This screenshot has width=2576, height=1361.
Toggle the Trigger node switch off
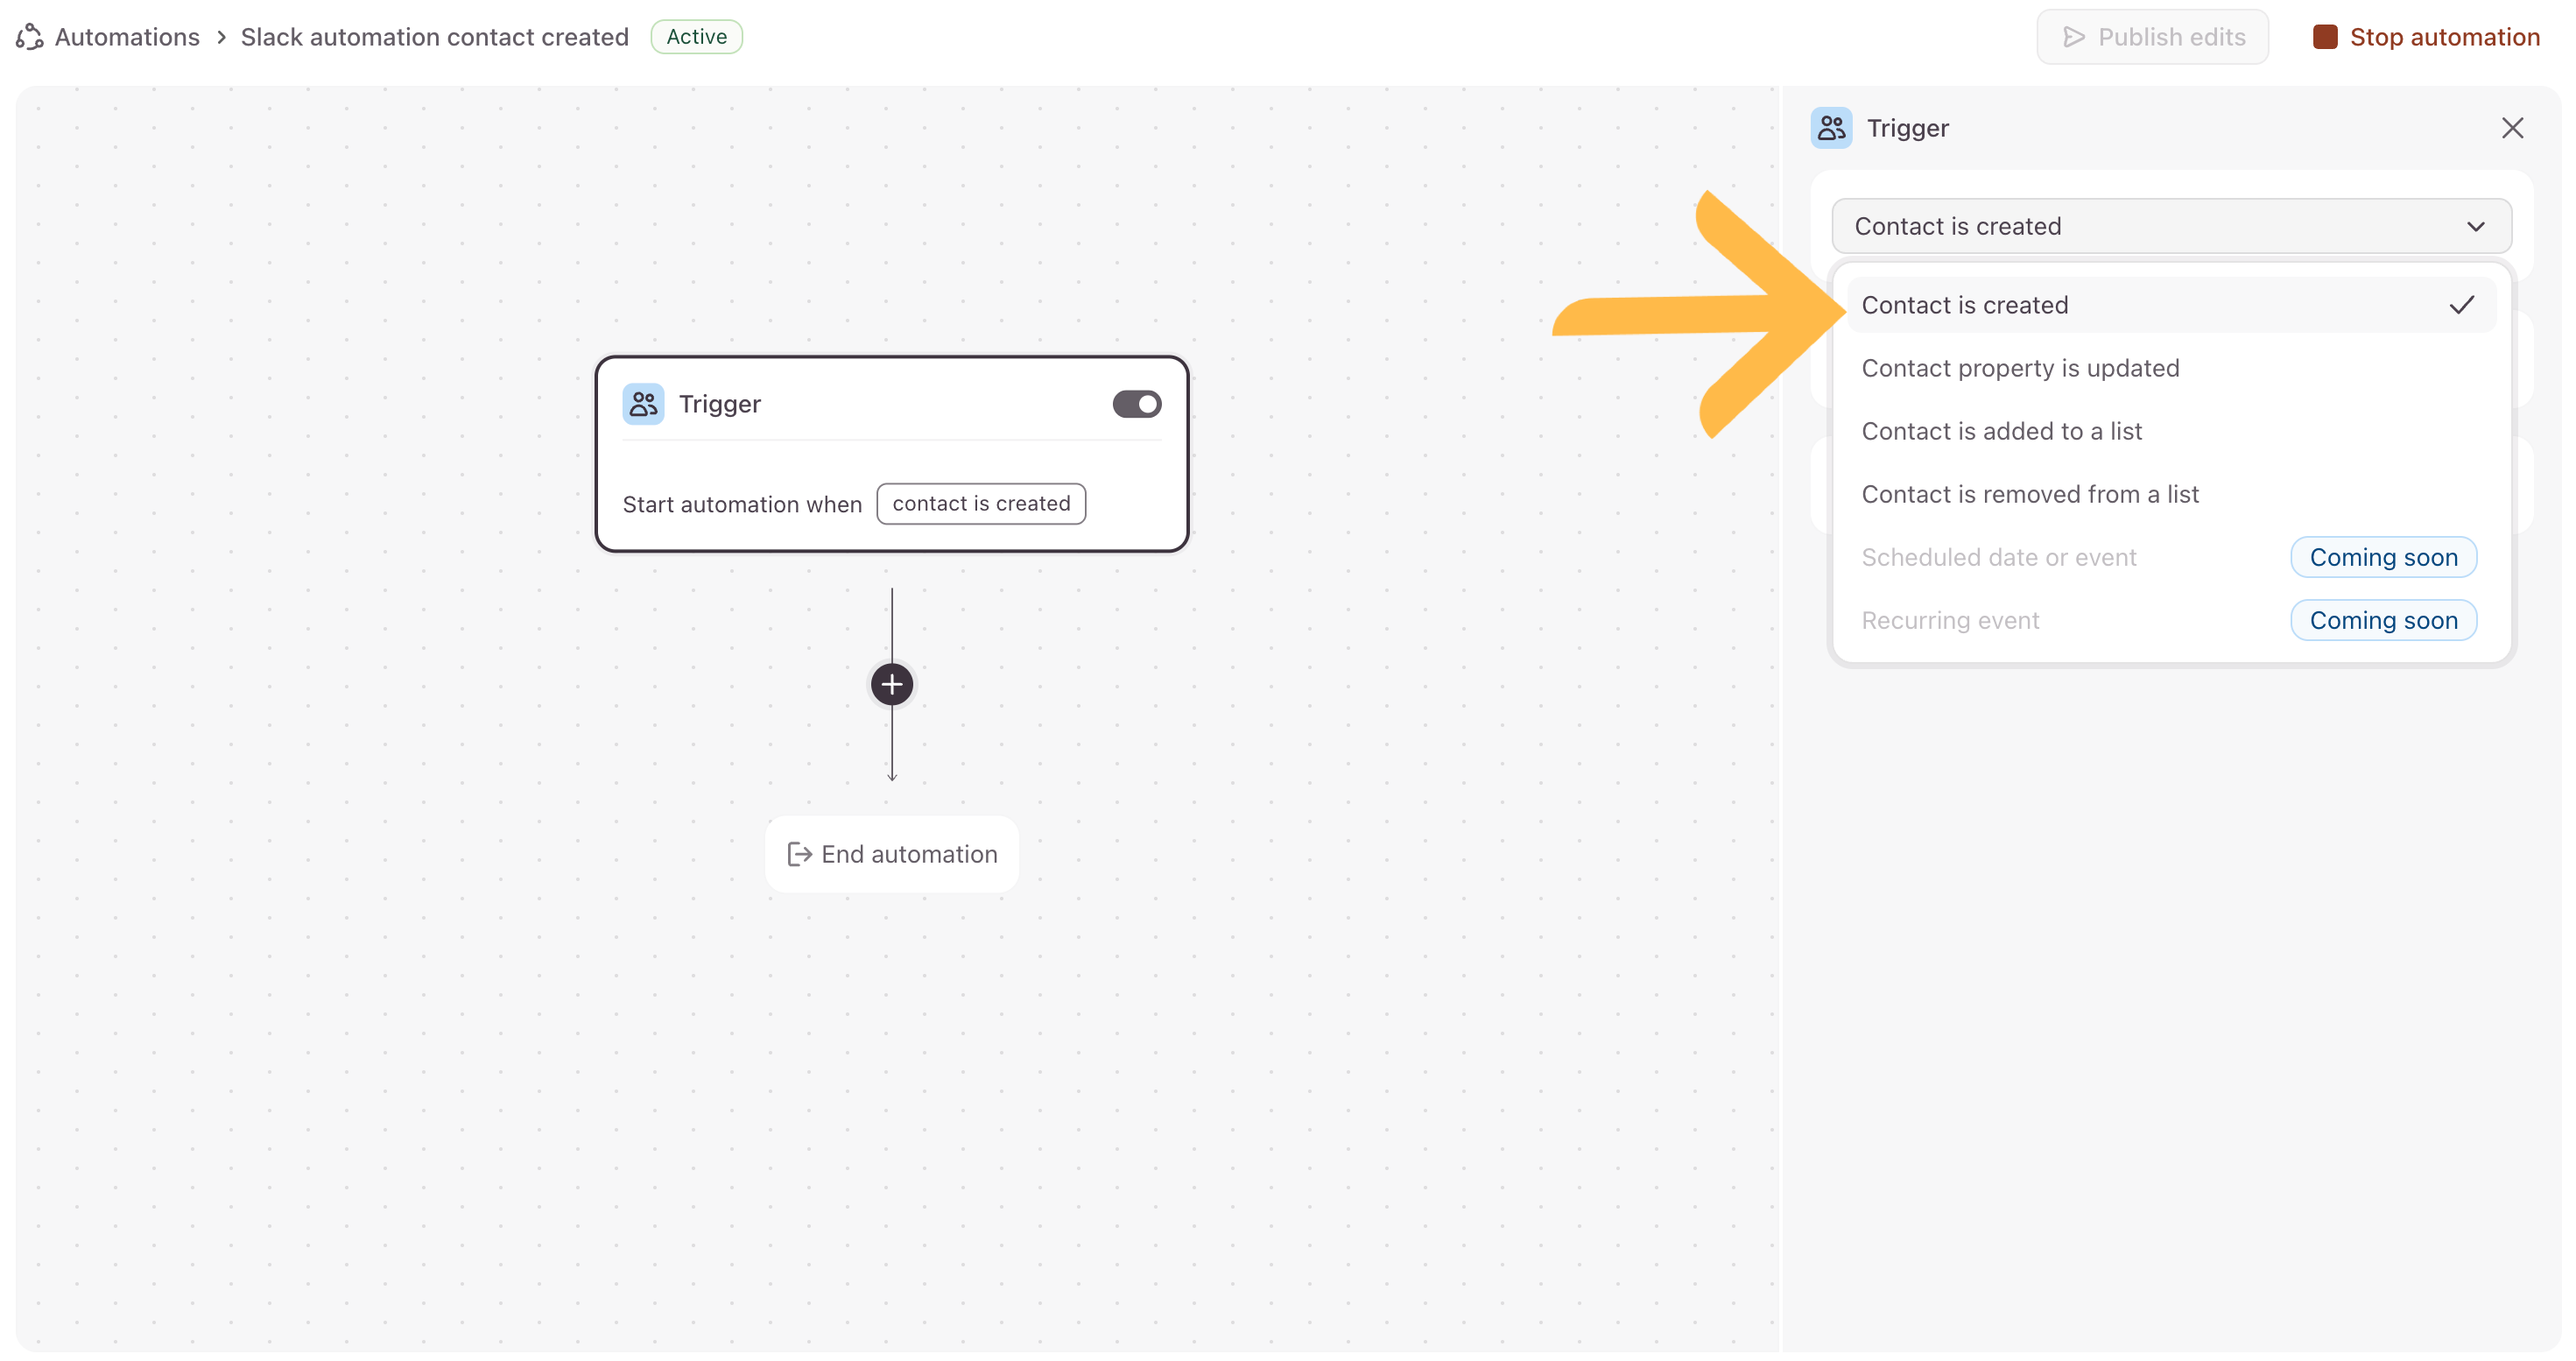(1136, 404)
